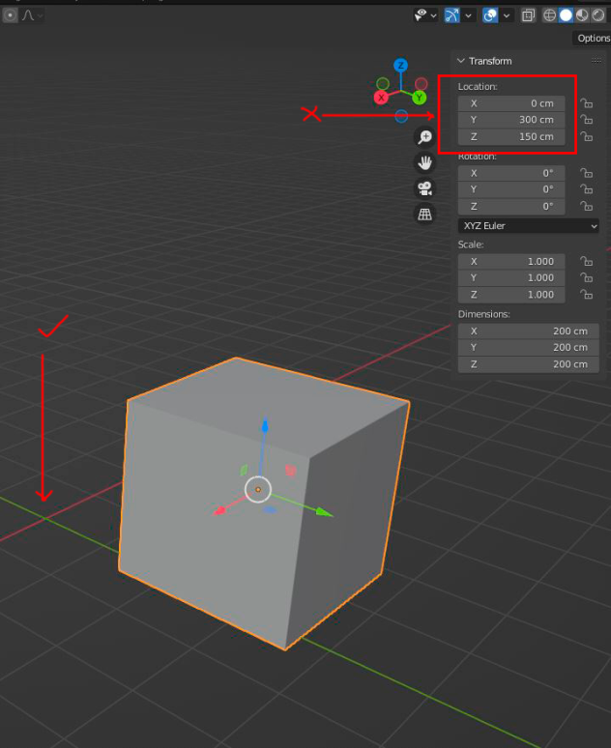Viewport: 611px width, 748px height.
Task: Switch to wireframe shading mode
Action: (x=549, y=15)
